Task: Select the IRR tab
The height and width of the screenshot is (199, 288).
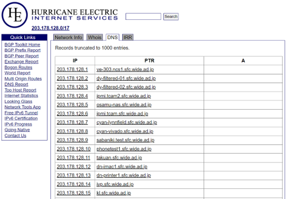Action: click(128, 38)
